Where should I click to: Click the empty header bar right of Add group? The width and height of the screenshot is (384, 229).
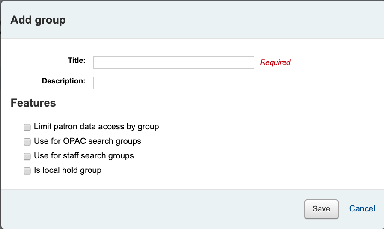click(x=223, y=20)
